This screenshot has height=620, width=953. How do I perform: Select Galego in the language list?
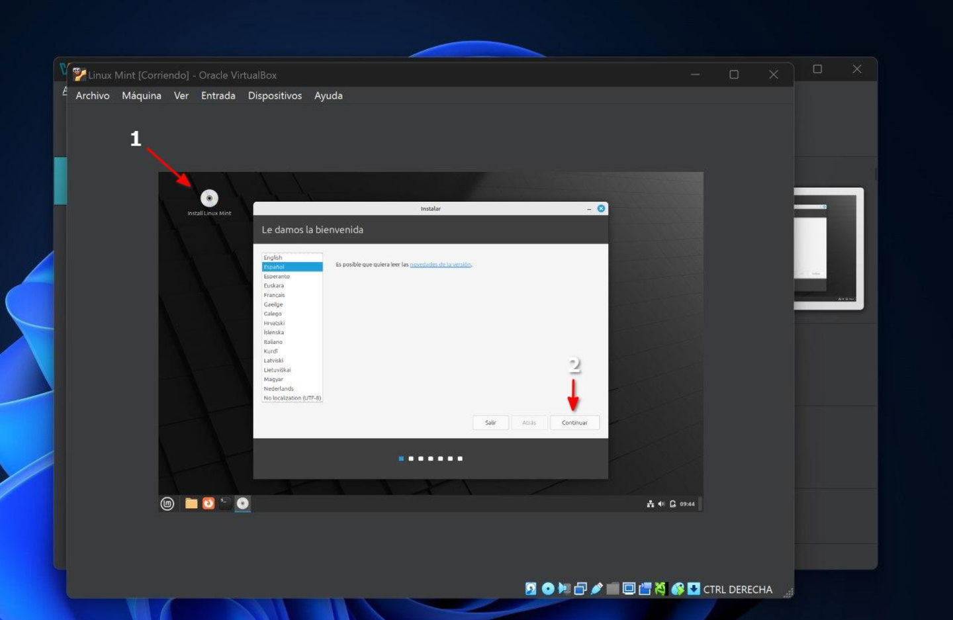tap(293, 314)
